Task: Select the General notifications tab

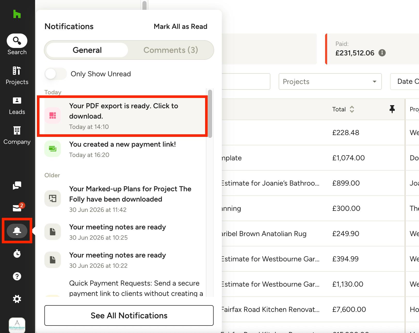Action: coord(87,50)
